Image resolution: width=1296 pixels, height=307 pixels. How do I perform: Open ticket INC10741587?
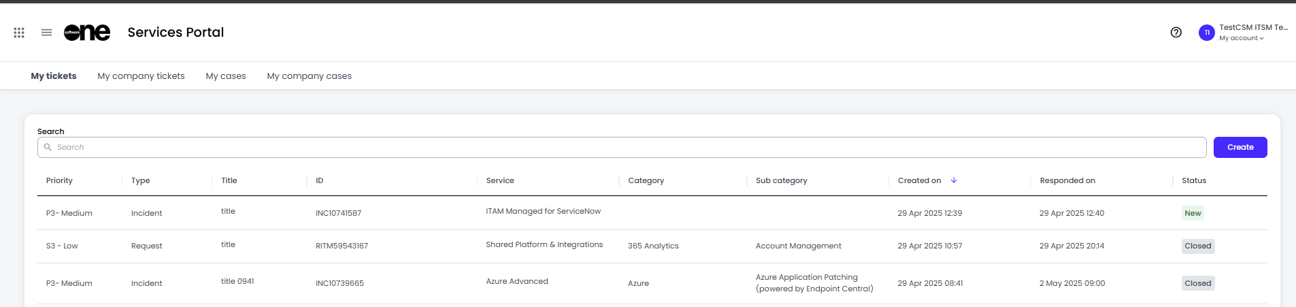(338, 213)
